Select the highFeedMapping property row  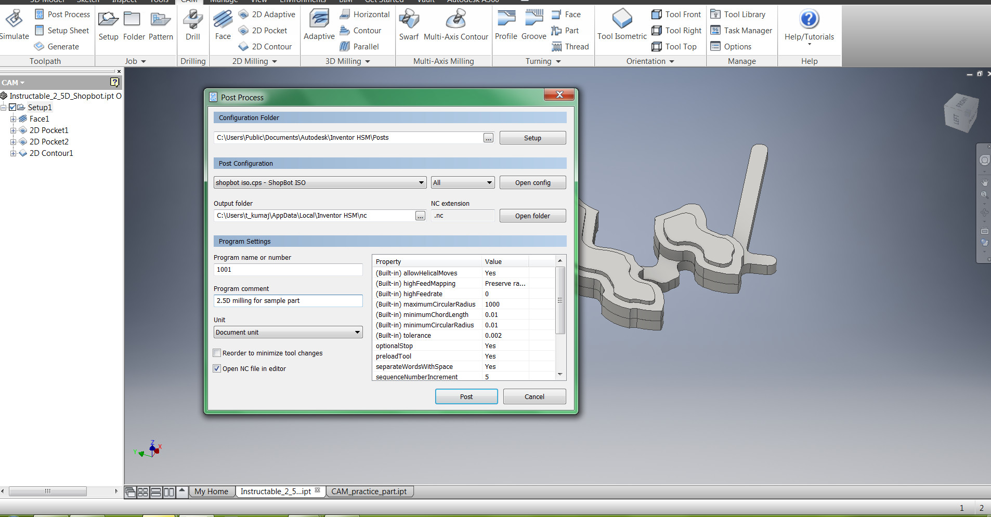(464, 283)
